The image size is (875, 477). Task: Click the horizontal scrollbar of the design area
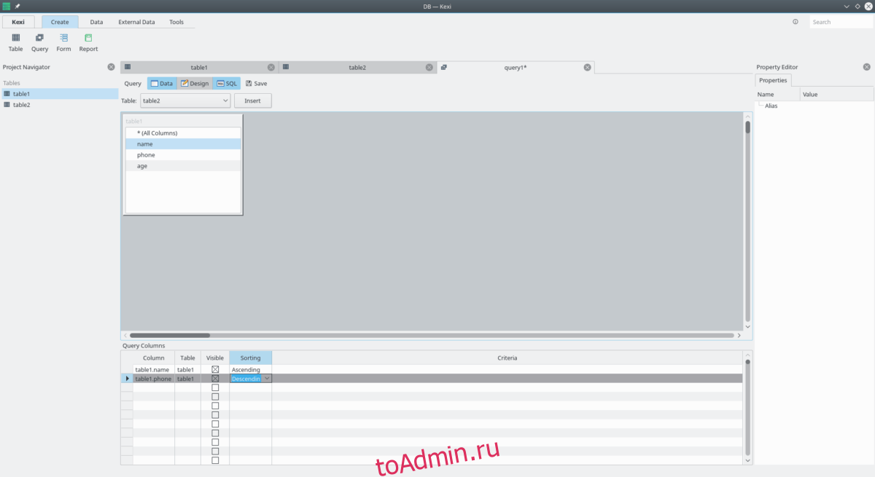(x=432, y=335)
